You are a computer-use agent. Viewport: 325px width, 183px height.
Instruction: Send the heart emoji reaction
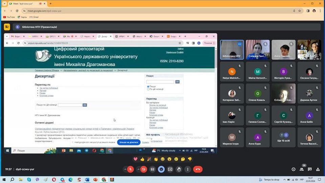[x=135, y=159]
